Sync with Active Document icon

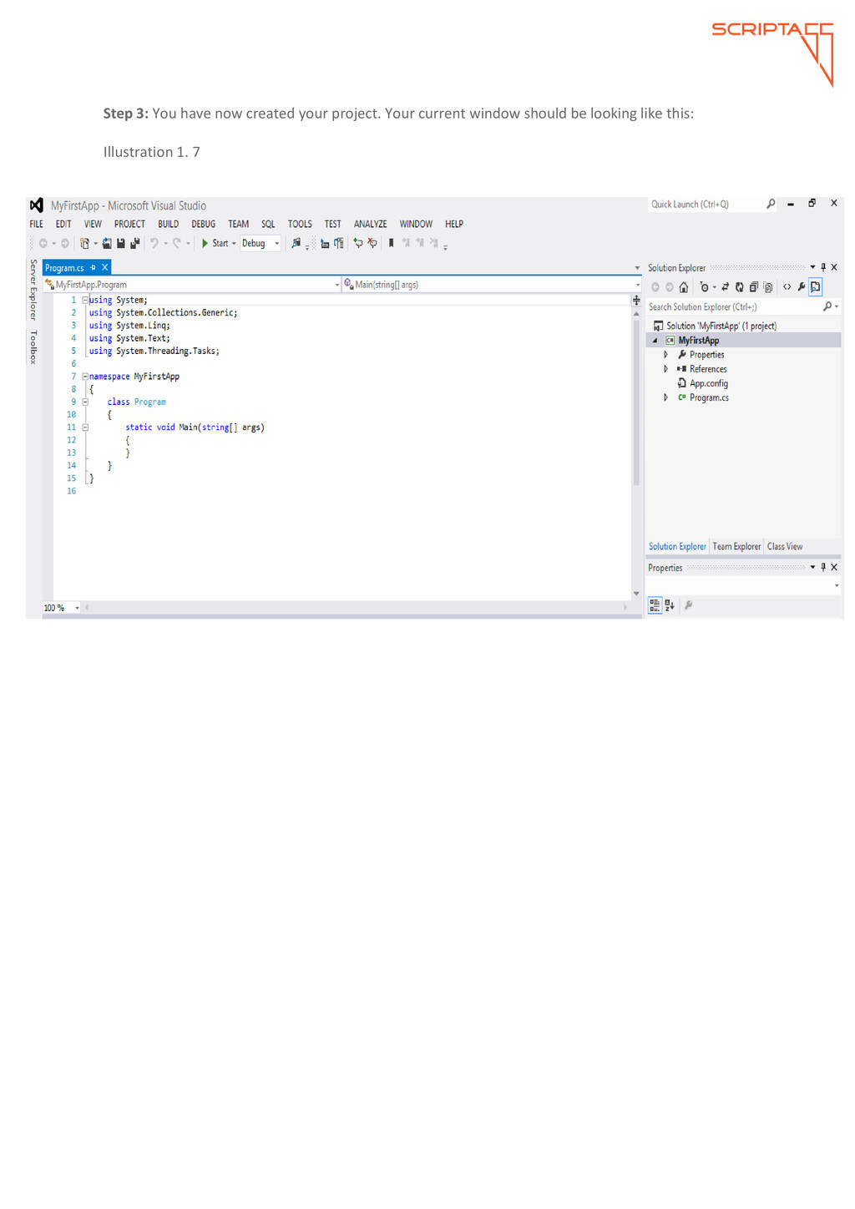pyautogui.click(x=726, y=287)
